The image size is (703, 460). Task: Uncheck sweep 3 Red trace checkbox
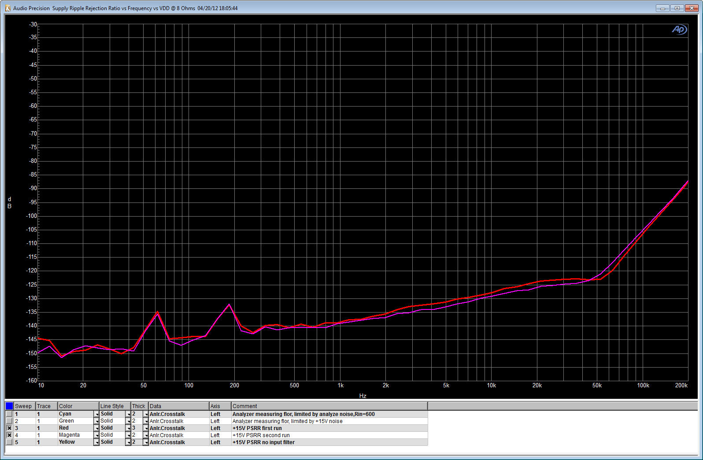(9, 428)
